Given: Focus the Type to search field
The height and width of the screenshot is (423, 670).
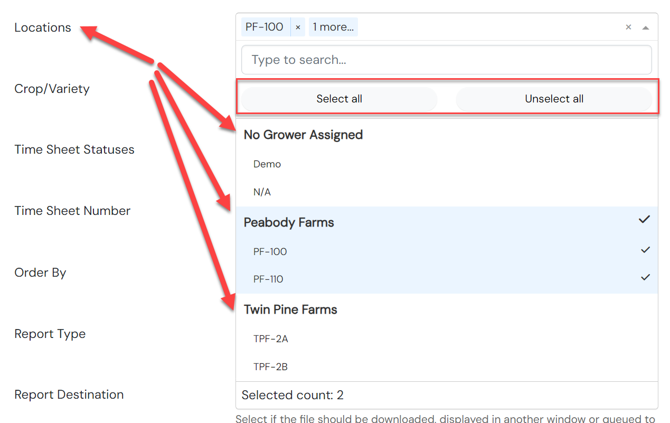Looking at the screenshot, I should click(x=446, y=60).
